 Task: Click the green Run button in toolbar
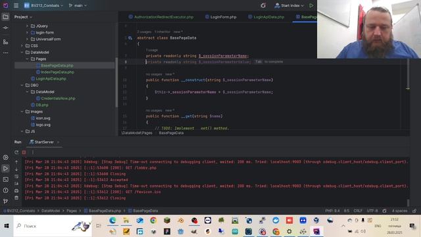[311, 5]
